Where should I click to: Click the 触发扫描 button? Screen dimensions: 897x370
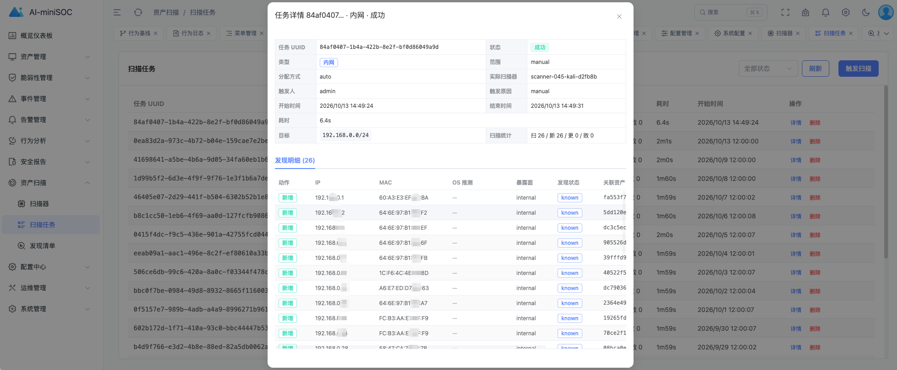coord(858,69)
